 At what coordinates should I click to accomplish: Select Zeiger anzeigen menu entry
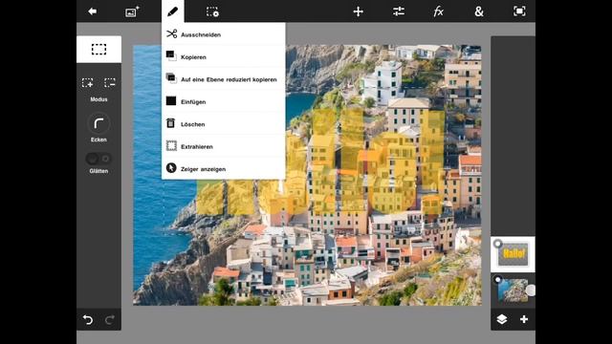pyautogui.click(x=223, y=169)
